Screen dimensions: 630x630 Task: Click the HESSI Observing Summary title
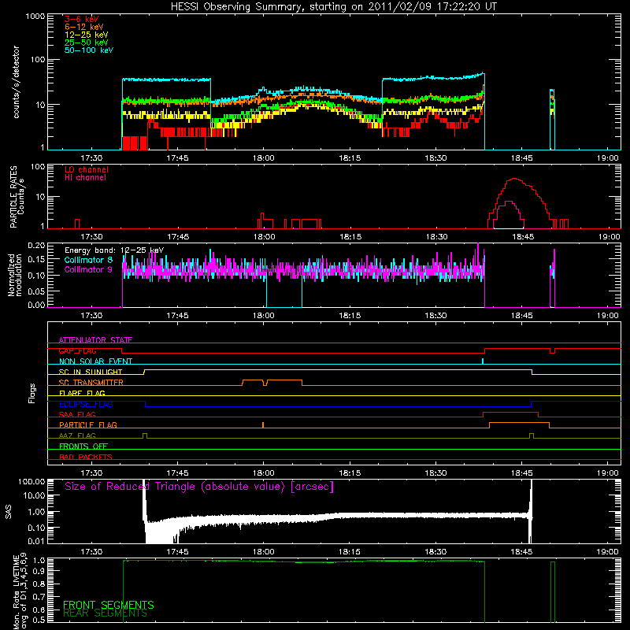click(334, 7)
